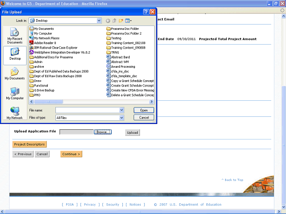The width and height of the screenshot is (286, 214).
Task: Select the TRNG folder
Action: point(113,53)
